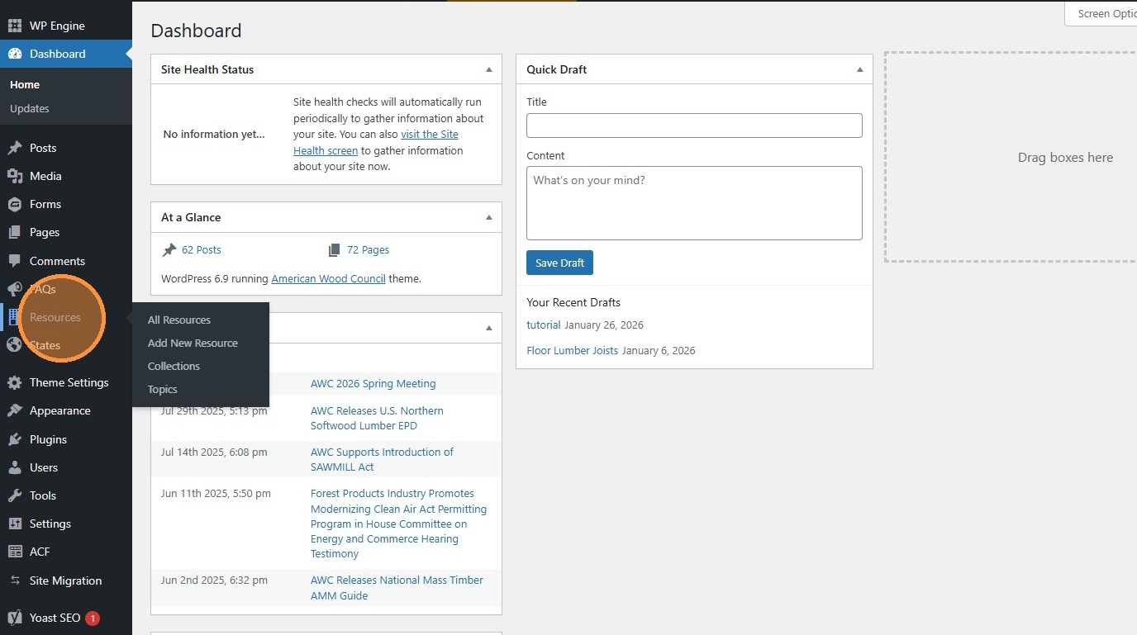The height and width of the screenshot is (635, 1137).
Task: Open the American Wood Council theme link
Action: coord(328,279)
